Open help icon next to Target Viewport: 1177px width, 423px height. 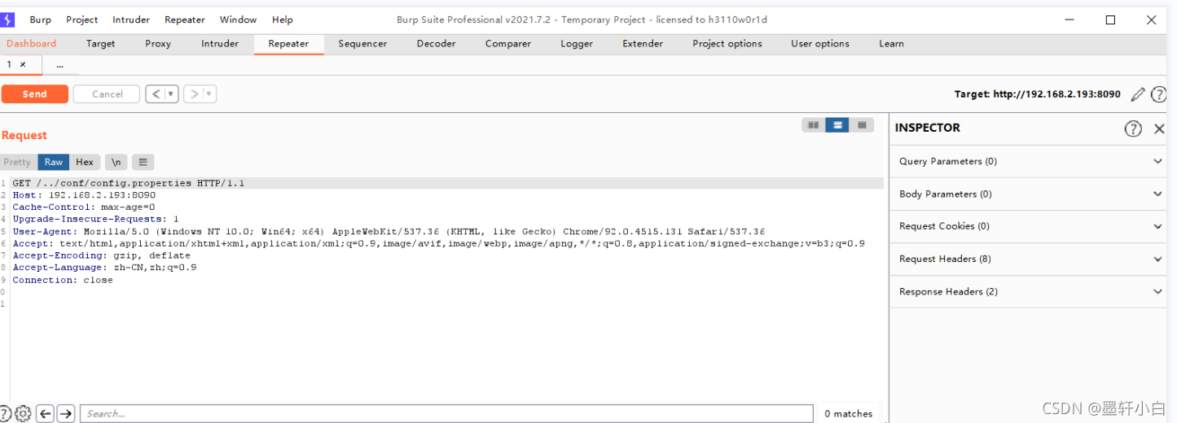1158,94
